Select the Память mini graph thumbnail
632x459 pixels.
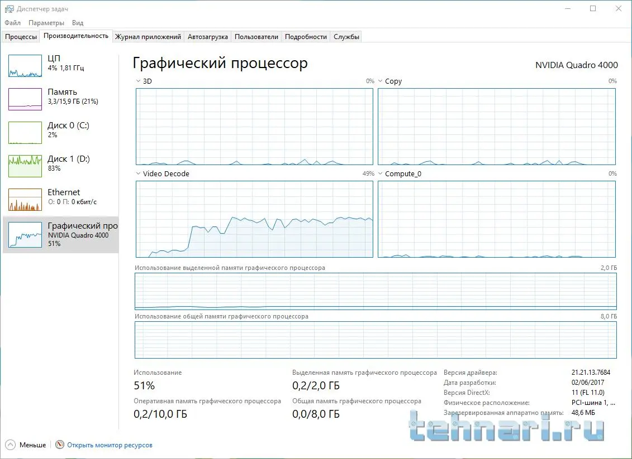pos(25,99)
